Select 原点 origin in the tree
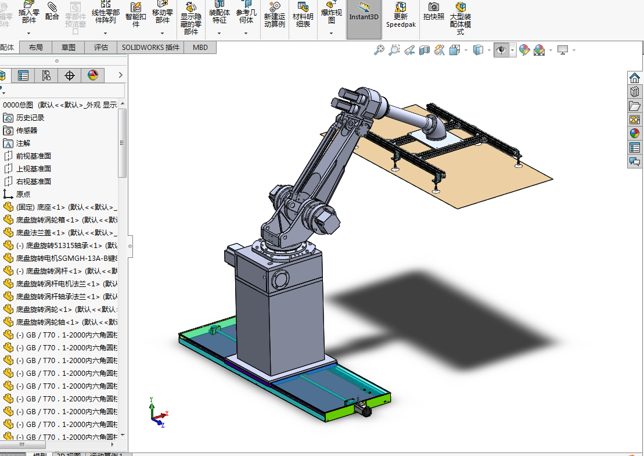Viewport: 644px width, 456px height. [x=16, y=195]
